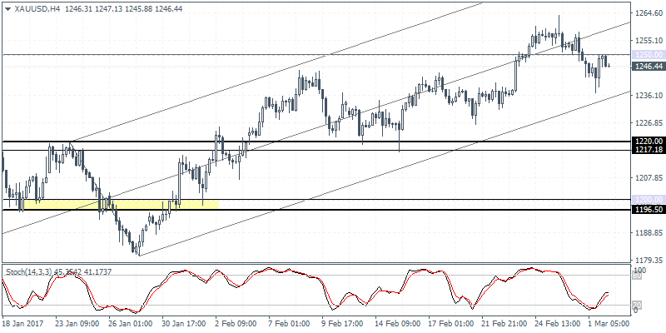Select the 1250.00 horizontal line price label
Screen dimensions: 666x333
pyautogui.click(x=649, y=54)
